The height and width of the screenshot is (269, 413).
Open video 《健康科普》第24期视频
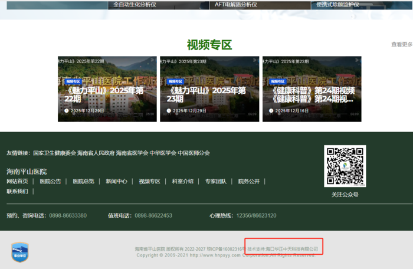click(312, 89)
